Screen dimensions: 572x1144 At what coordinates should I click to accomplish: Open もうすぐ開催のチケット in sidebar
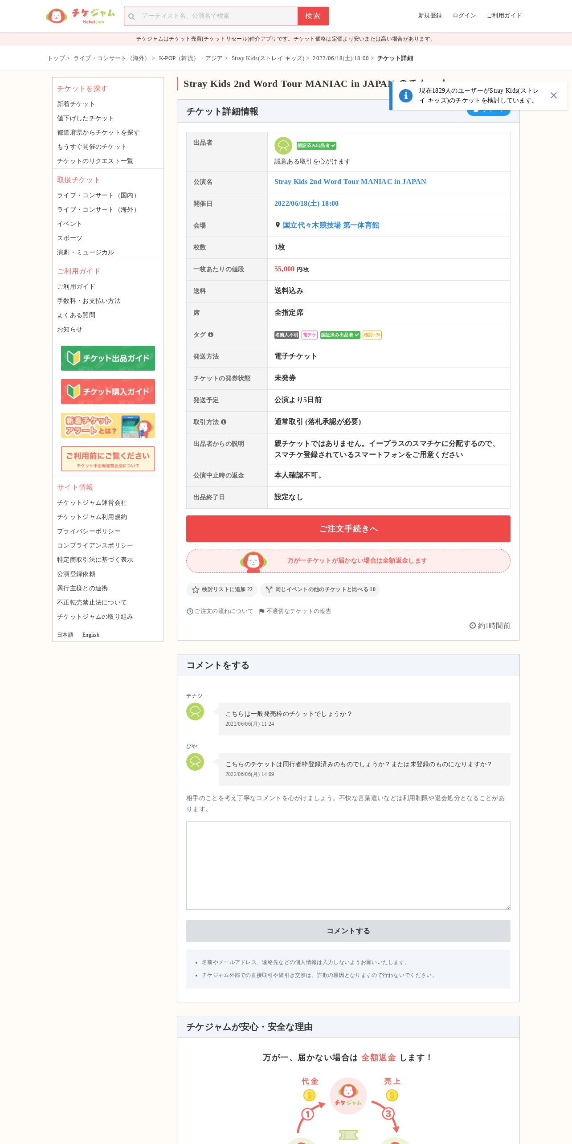tap(91, 147)
